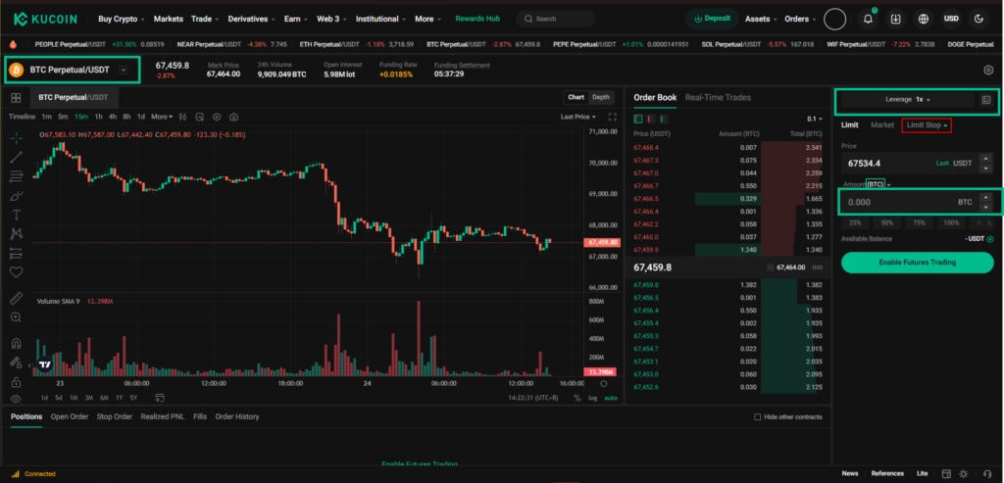Open the chart axis settings gear
The image size is (1004, 483).
click(x=603, y=384)
